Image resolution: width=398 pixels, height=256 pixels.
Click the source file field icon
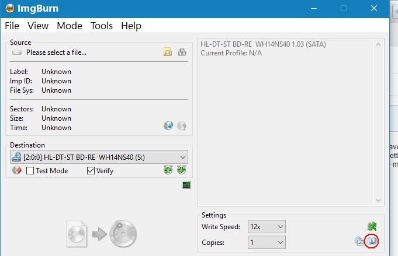17,52
